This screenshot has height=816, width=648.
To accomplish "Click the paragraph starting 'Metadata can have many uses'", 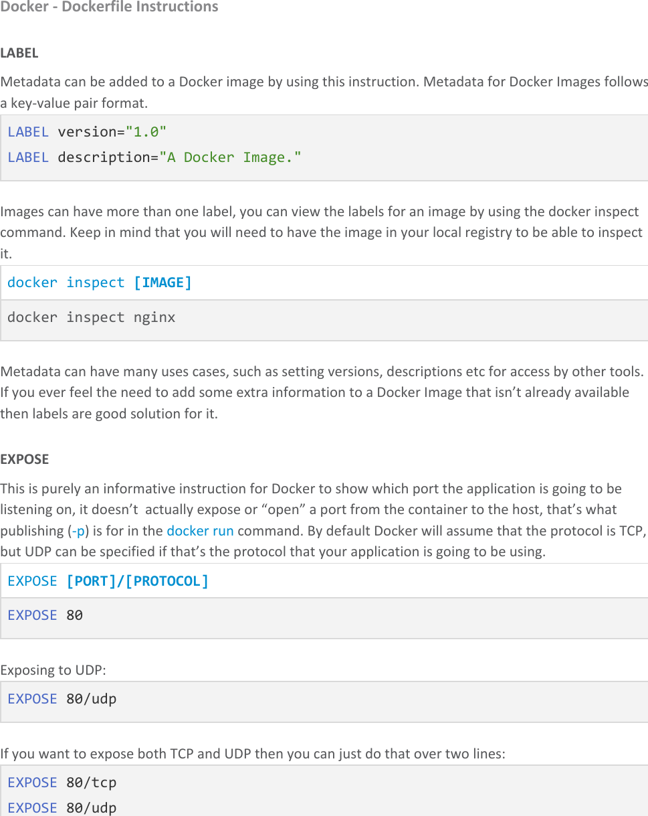I will [322, 392].
